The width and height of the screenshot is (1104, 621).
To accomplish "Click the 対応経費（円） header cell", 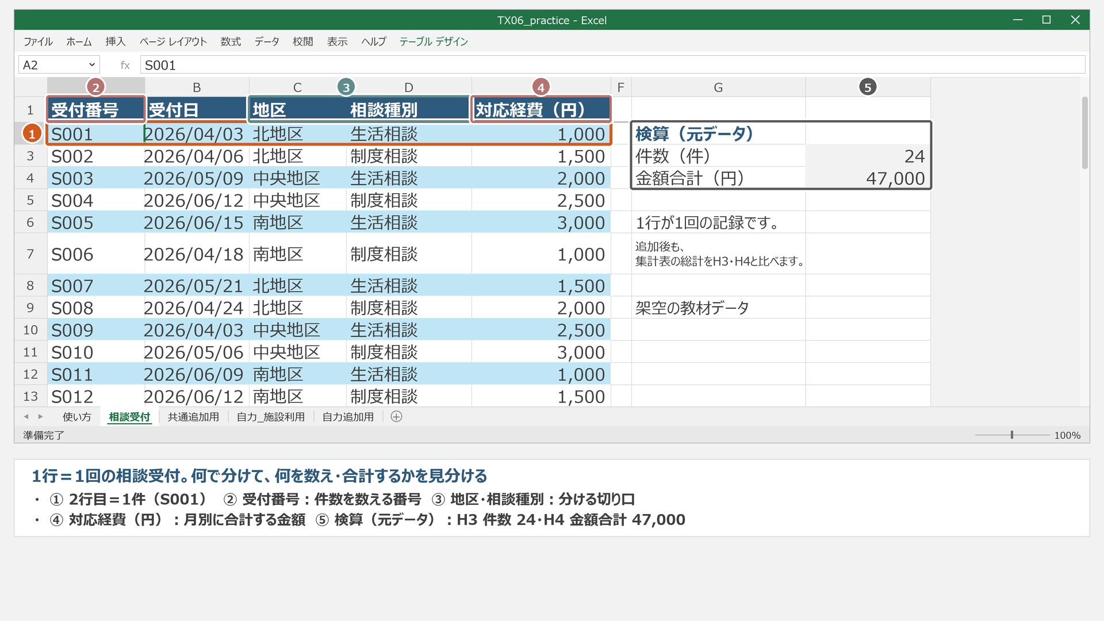I will 540,109.
